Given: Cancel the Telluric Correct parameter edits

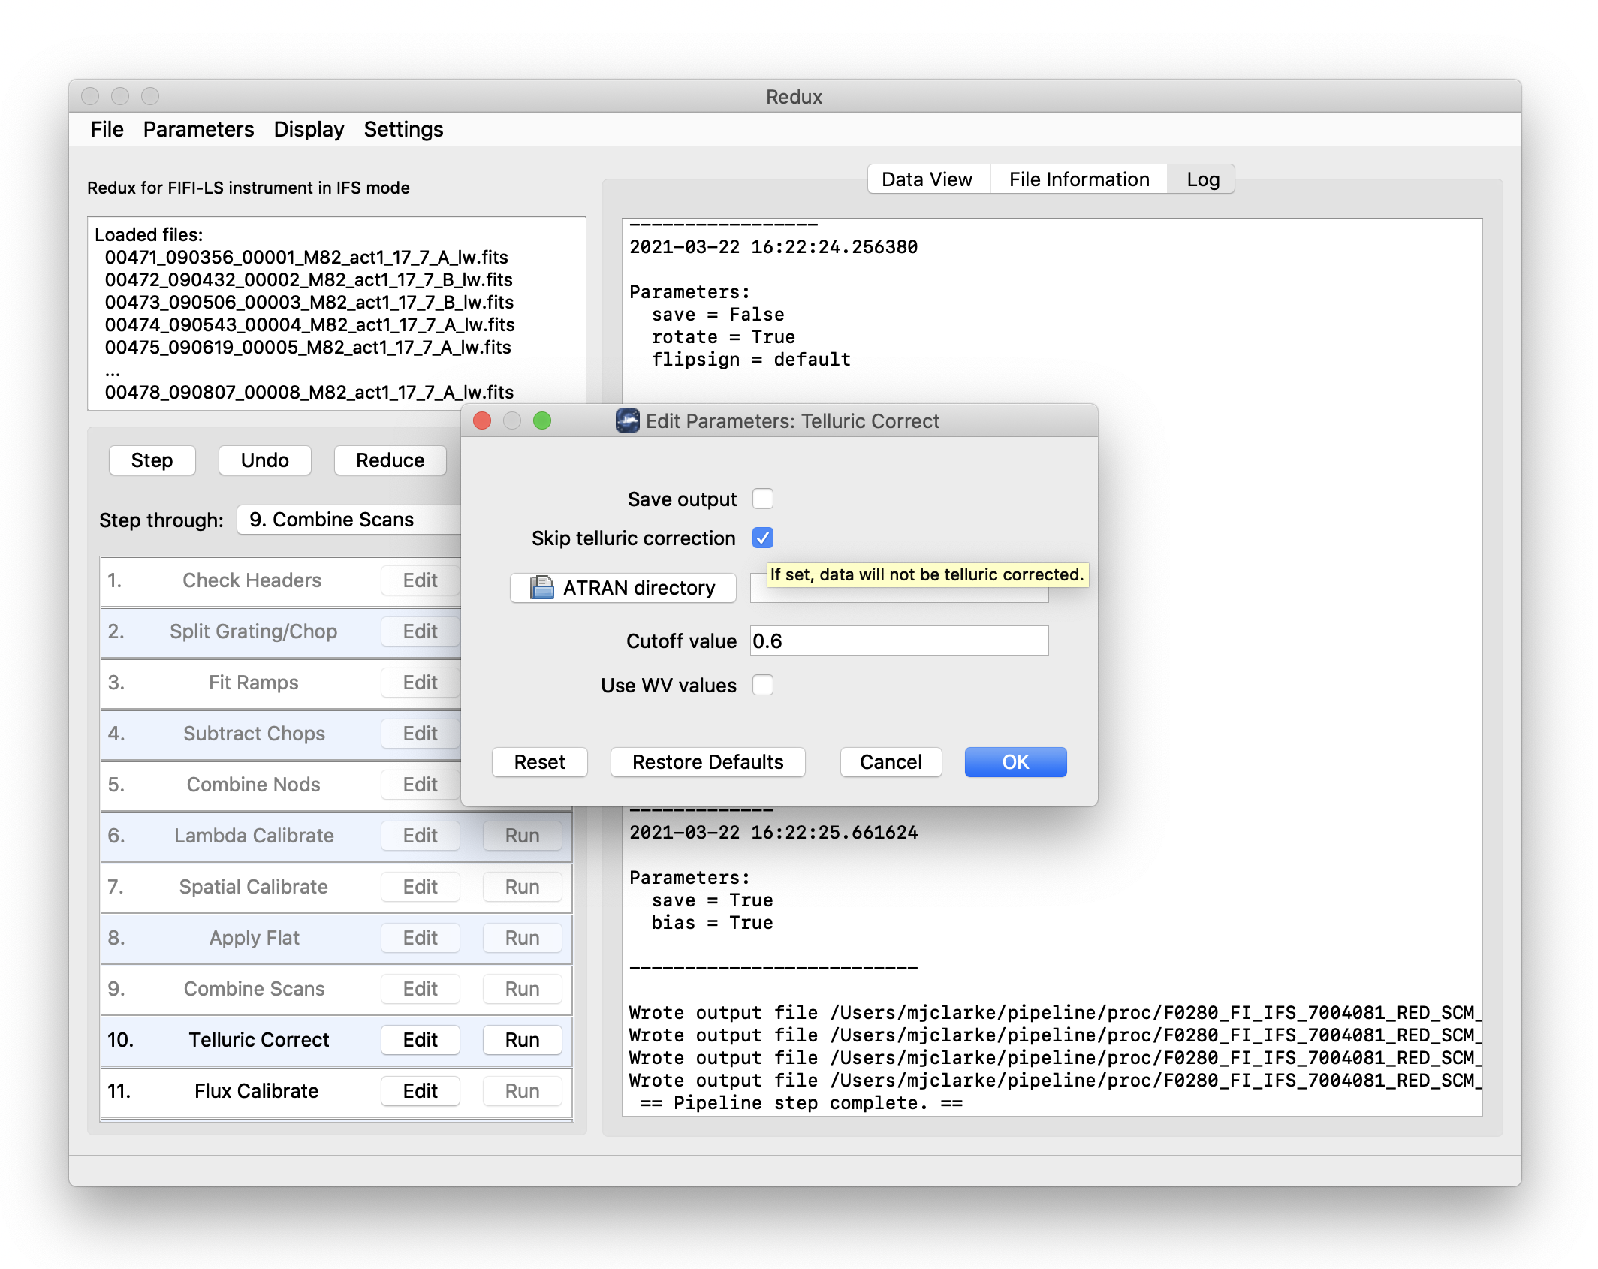Looking at the screenshot, I should pyautogui.click(x=891, y=762).
